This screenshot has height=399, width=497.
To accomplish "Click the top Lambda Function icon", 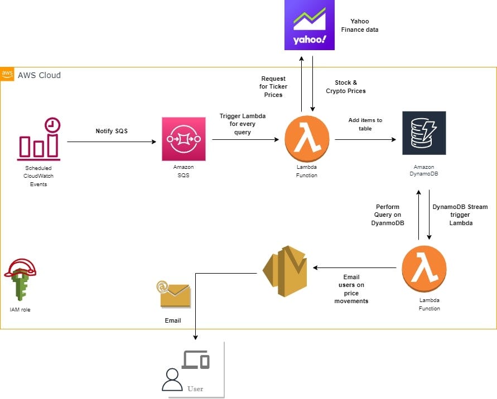I will pos(306,139).
